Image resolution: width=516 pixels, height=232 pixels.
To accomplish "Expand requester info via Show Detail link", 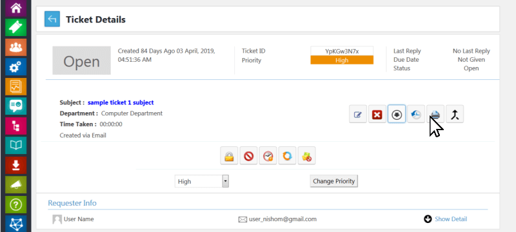I will 451,219.
